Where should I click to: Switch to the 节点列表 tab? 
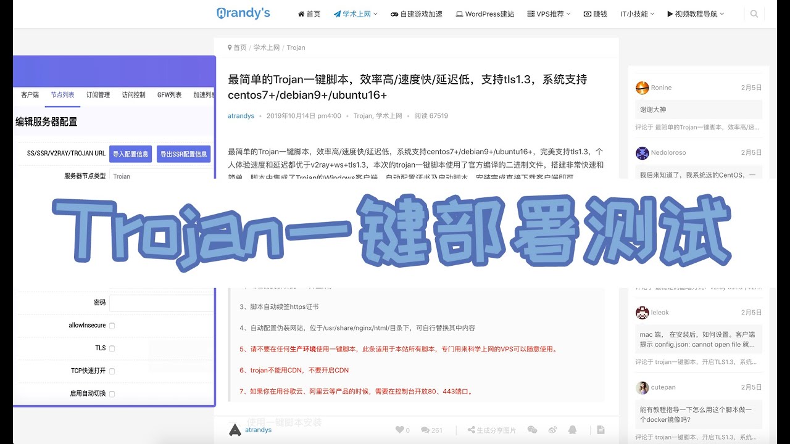pos(62,95)
